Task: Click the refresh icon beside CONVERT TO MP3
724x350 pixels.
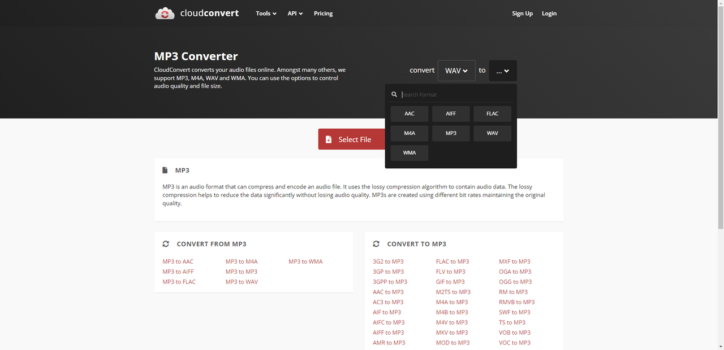Action: pyautogui.click(x=376, y=244)
